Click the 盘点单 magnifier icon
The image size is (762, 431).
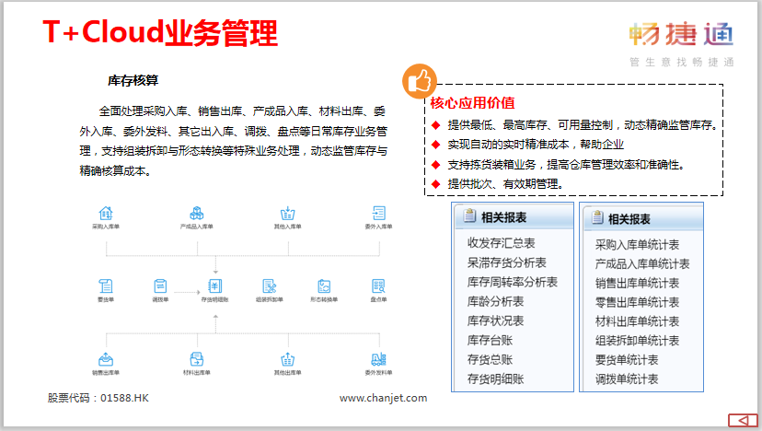(378, 286)
